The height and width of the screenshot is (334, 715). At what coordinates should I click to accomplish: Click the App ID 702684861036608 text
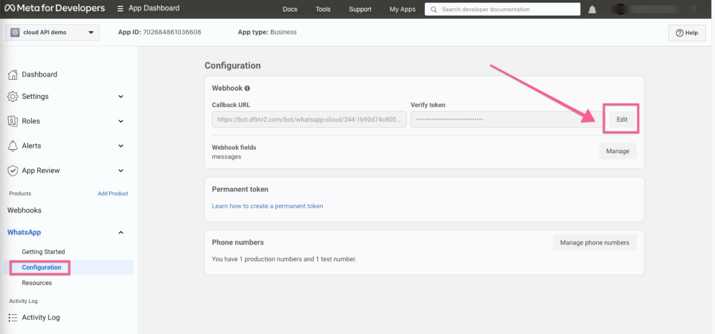(x=160, y=32)
